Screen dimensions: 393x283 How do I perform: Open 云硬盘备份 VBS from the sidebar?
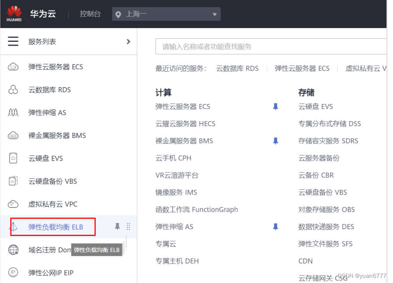pos(53,181)
